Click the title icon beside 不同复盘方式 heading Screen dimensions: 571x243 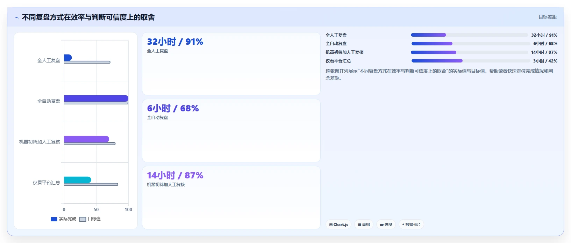coord(16,17)
